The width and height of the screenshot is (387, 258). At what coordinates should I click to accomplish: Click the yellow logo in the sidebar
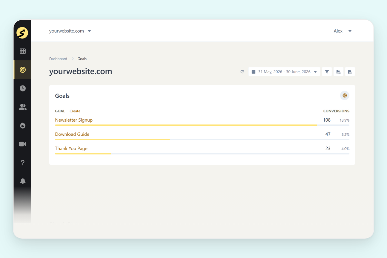pyautogui.click(x=22, y=33)
